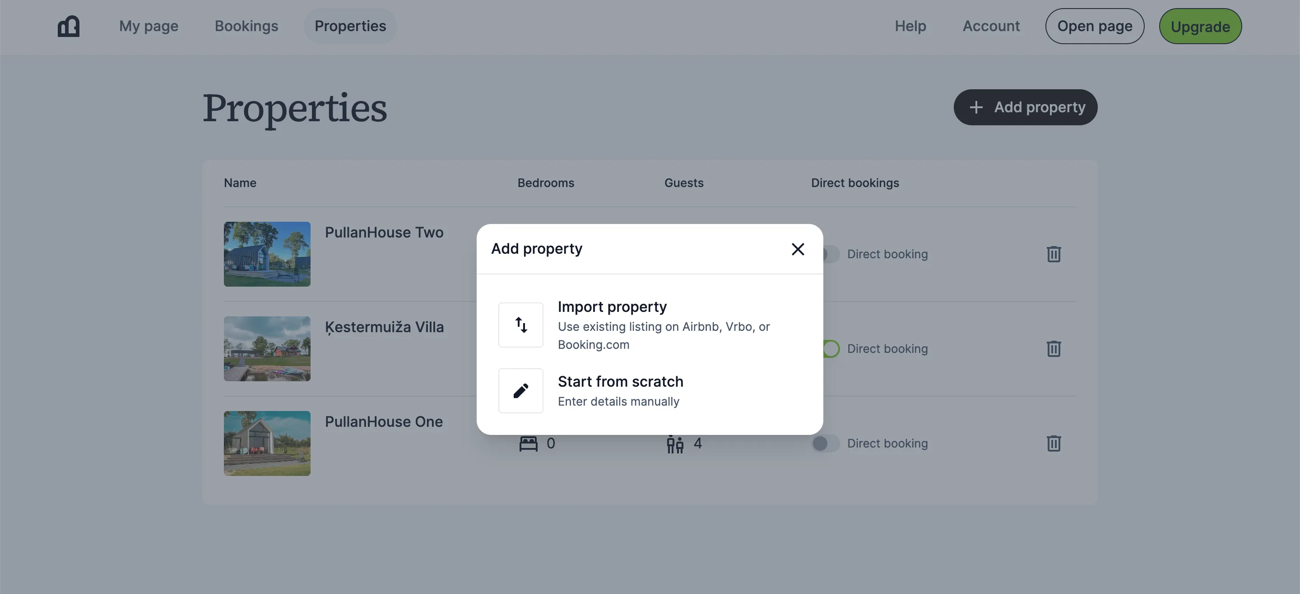This screenshot has width=1300, height=594.
Task: Choose Start from scratch option
Action: 650,390
